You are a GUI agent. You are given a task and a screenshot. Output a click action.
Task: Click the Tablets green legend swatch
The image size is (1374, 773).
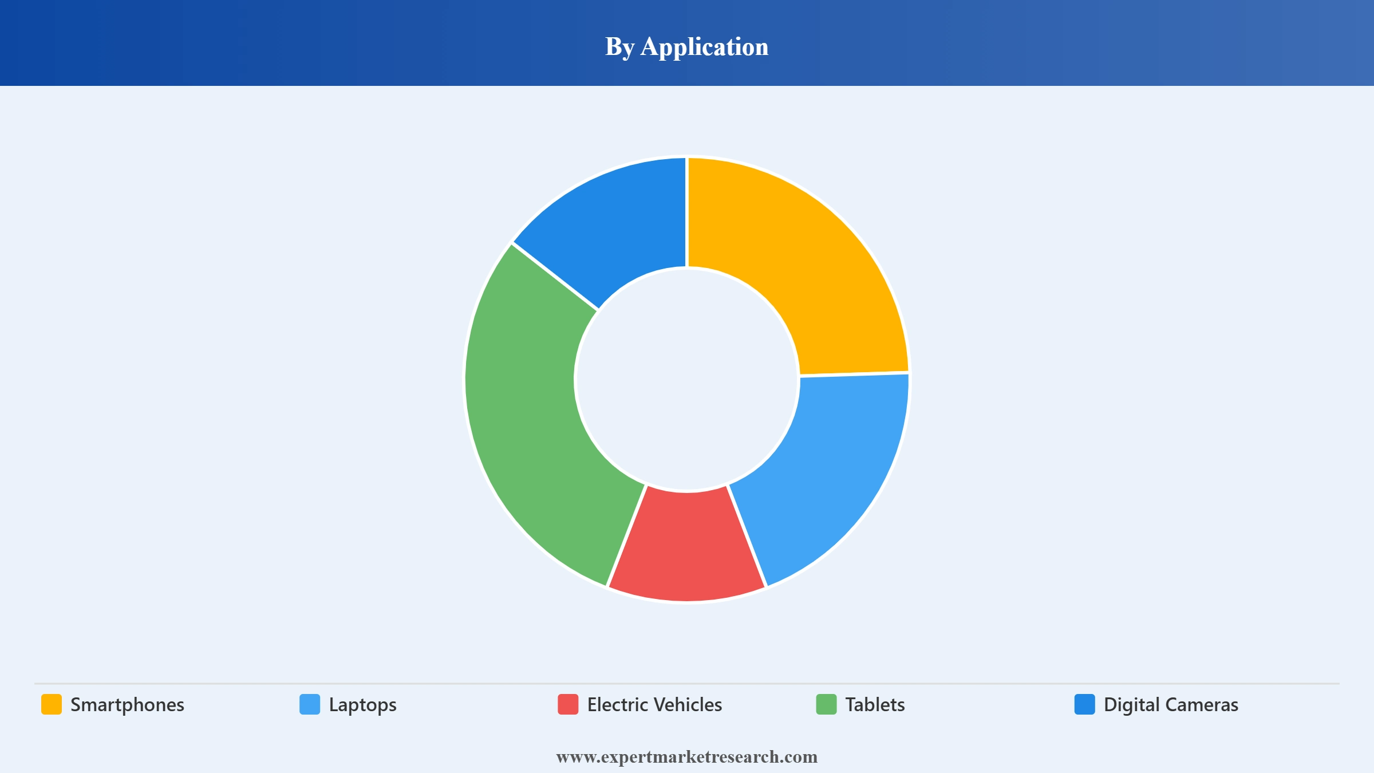pos(826,704)
